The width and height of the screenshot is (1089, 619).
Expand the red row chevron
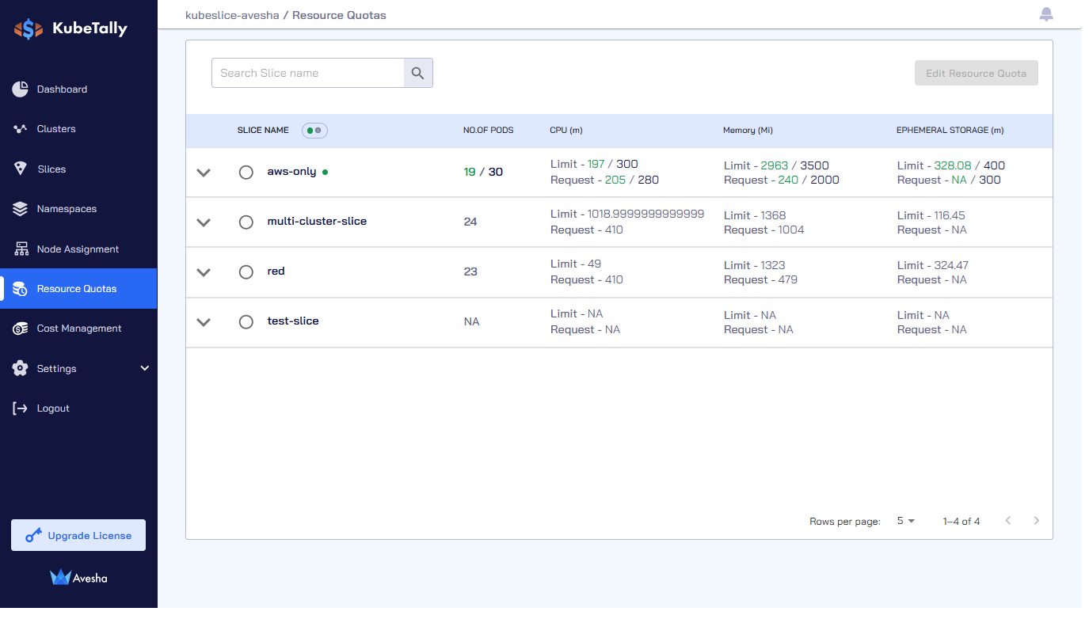tap(204, 272)
